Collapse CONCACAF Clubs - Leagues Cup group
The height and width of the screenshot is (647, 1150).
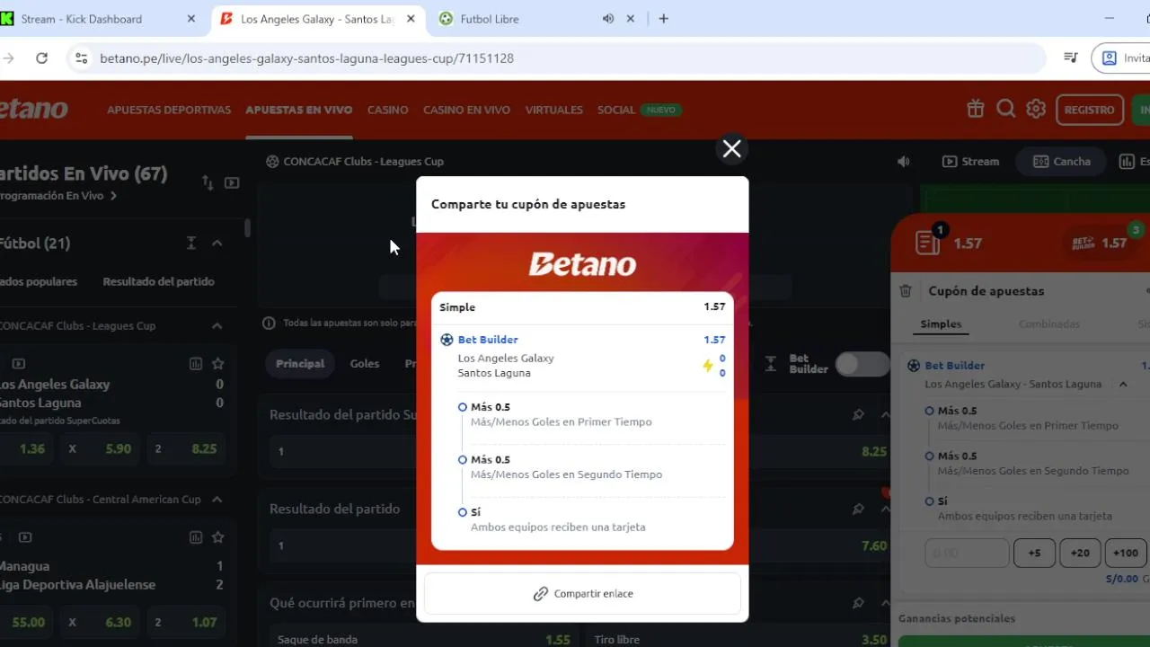coord(217,326)
